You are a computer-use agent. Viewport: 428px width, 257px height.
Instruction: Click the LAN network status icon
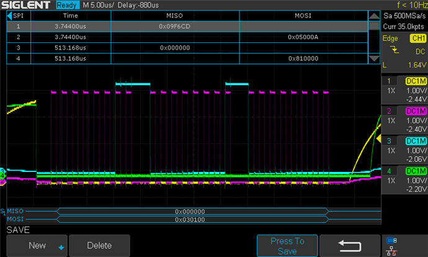coord(391,251)
